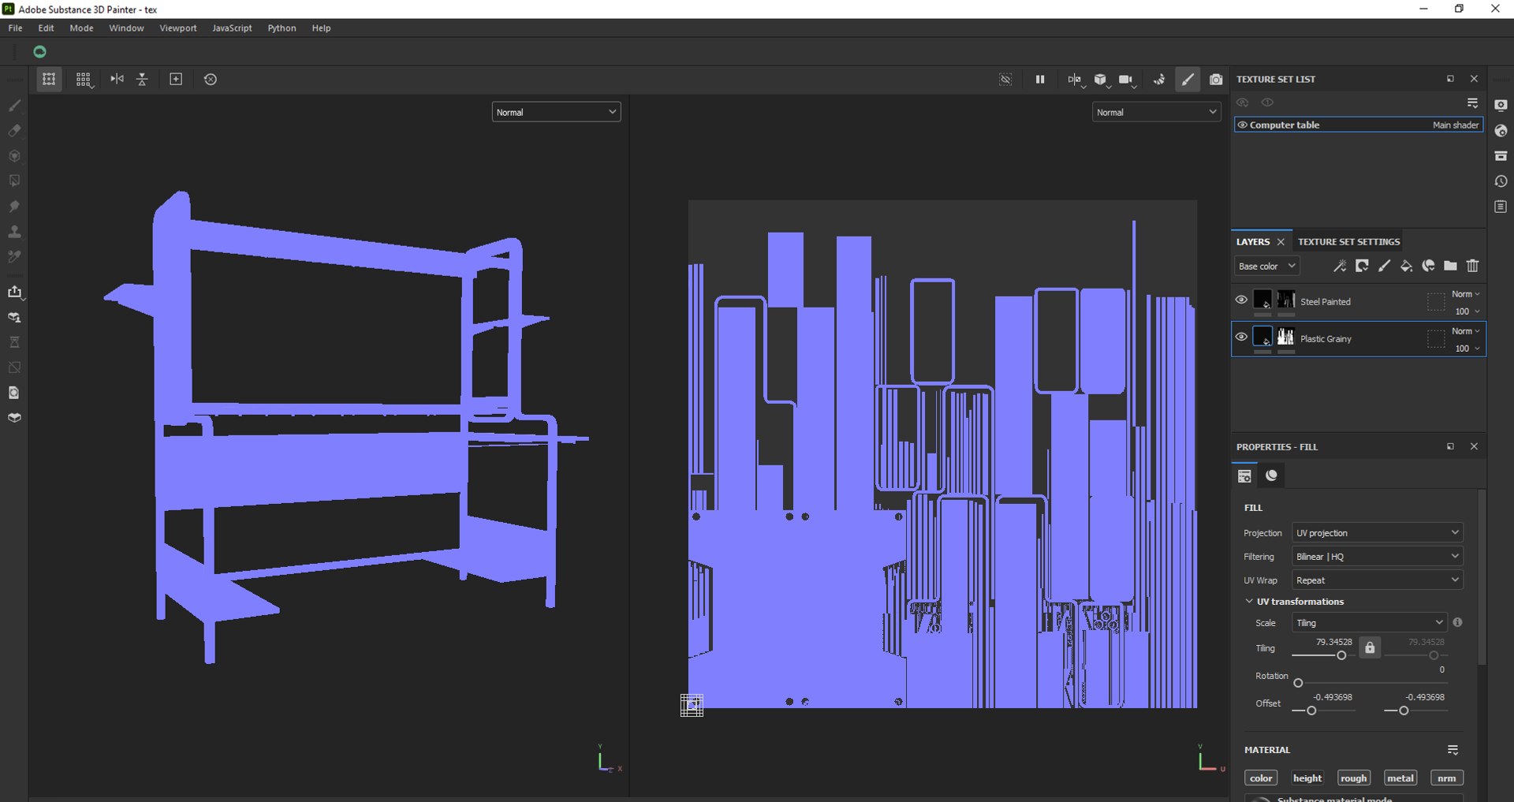Screen dimensions: 1514x802
Task: Toggle the metal material channel button
Action: pyautogui.click(x=1400, y=778)
